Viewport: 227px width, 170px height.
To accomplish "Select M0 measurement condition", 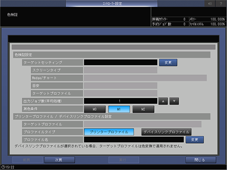I will (95, 109).
